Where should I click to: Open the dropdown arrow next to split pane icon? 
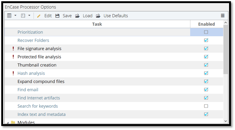tap(29, 16)
